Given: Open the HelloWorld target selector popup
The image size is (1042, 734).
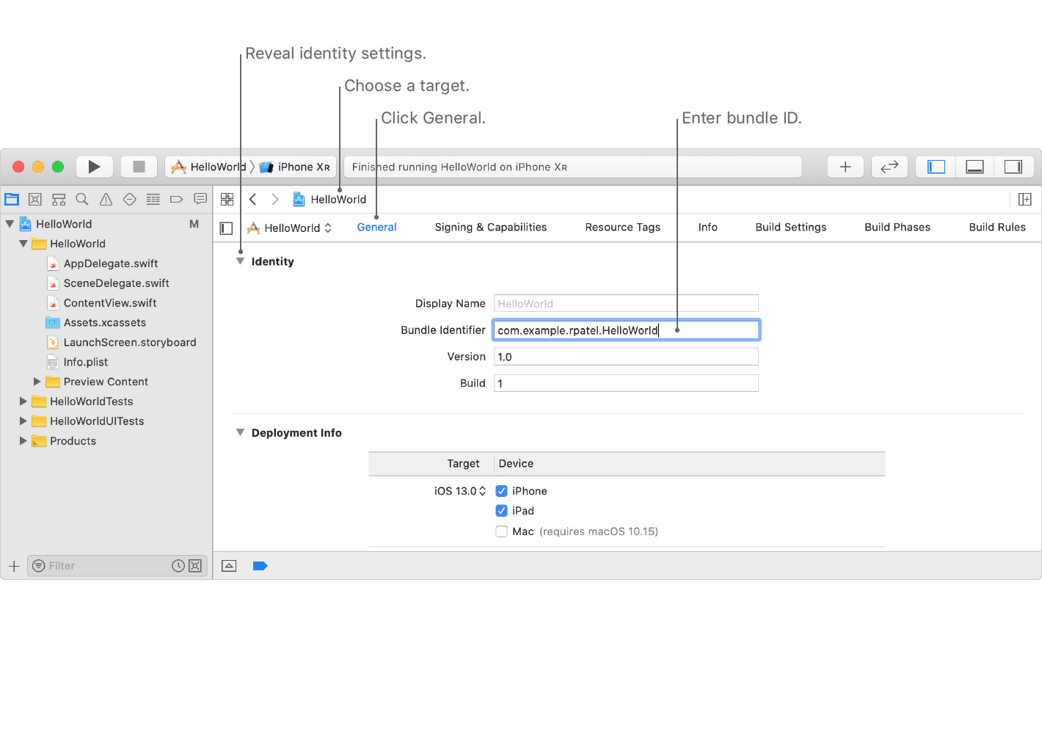Looking at the screenshot, I should pyautogui.click(x=291, y=228).
